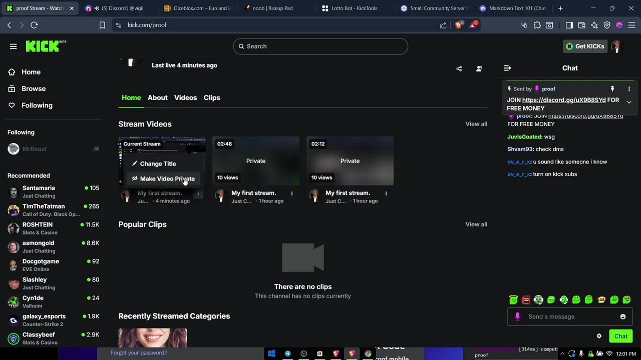This screenshot has width=641, height=360.
Task: Open Docgotgame recommended channel
Action: [x=53, y=265]
